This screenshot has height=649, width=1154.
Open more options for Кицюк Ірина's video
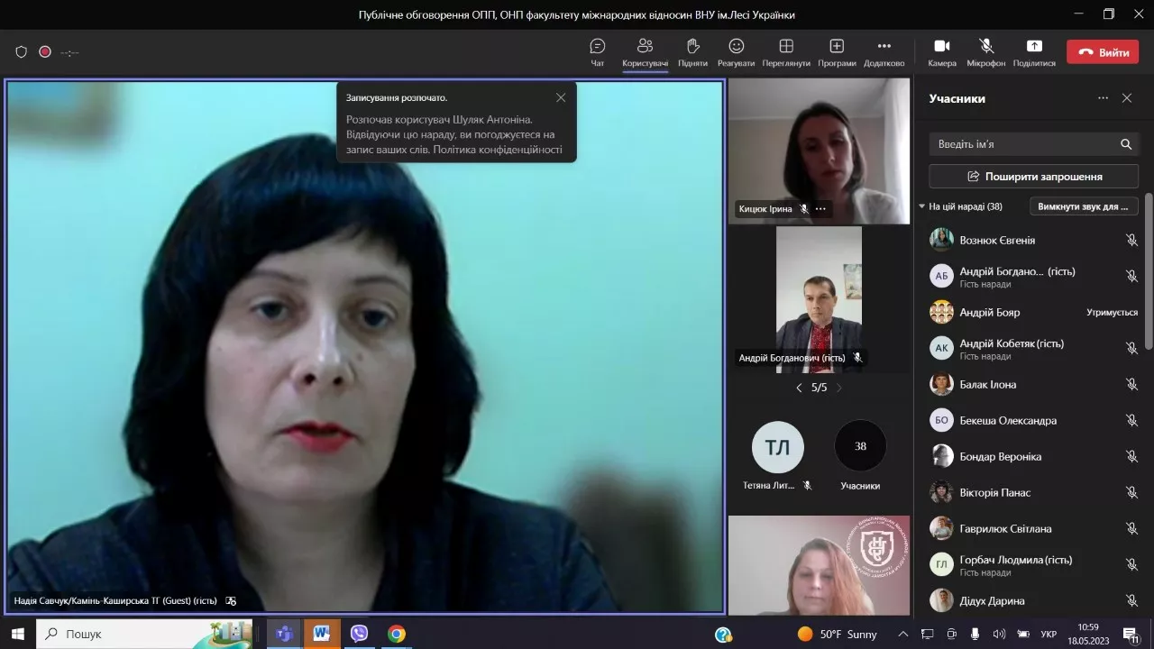(820, 208)
